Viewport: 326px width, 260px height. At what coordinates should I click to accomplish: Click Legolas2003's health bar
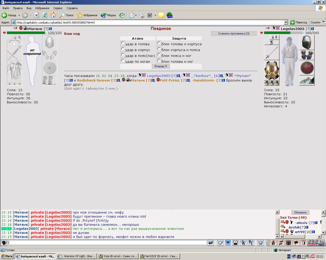click(283, 33)
